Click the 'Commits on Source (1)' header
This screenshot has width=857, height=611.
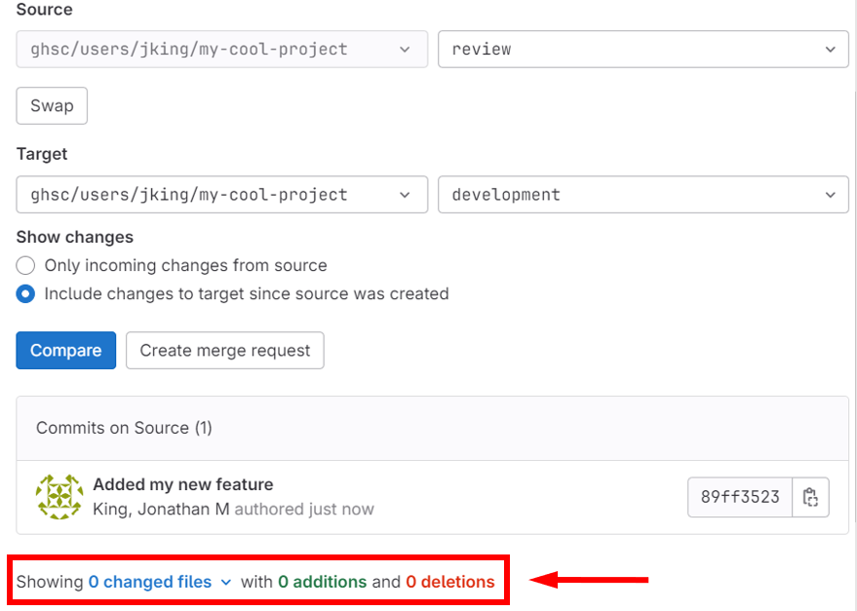(124, 428)
